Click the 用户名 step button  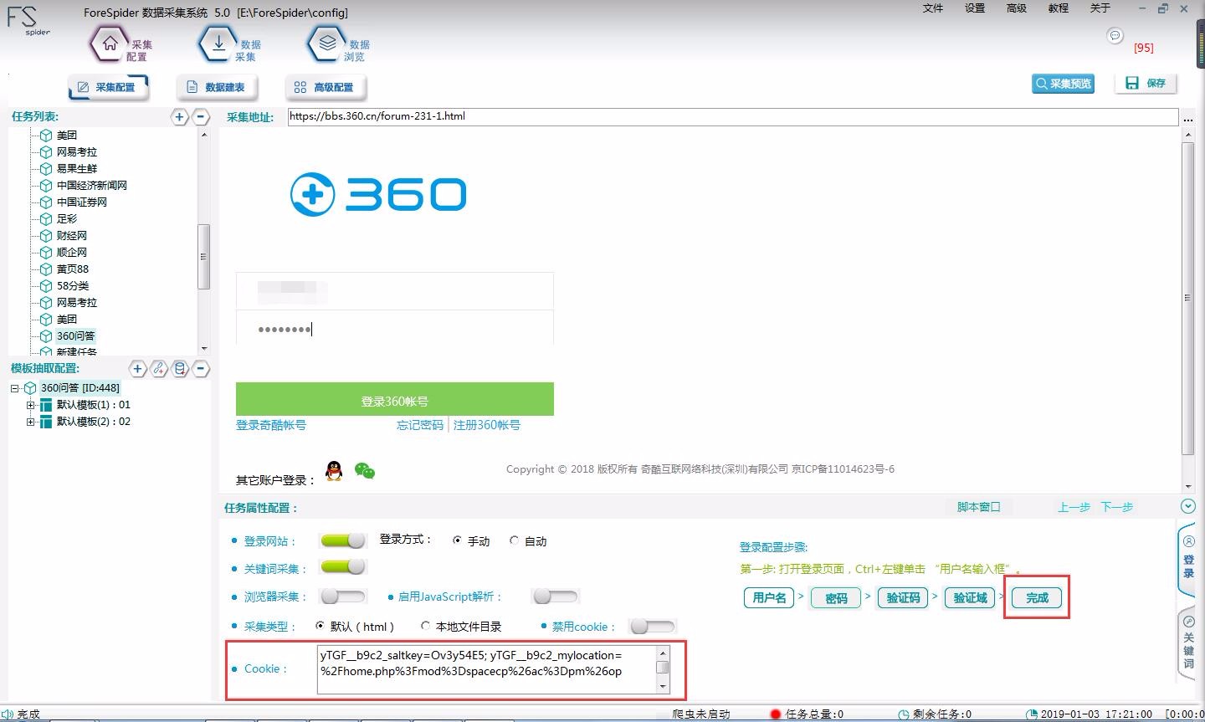pos(769,597)
